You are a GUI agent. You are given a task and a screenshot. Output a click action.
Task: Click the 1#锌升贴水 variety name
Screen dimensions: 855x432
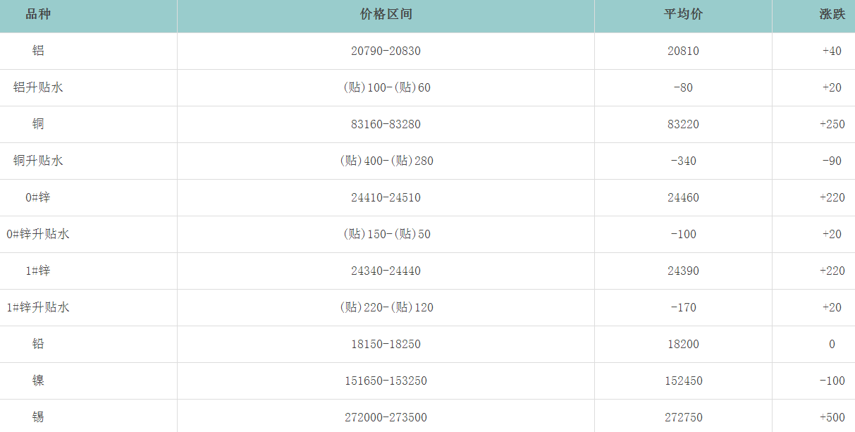[x=38, y=307]
